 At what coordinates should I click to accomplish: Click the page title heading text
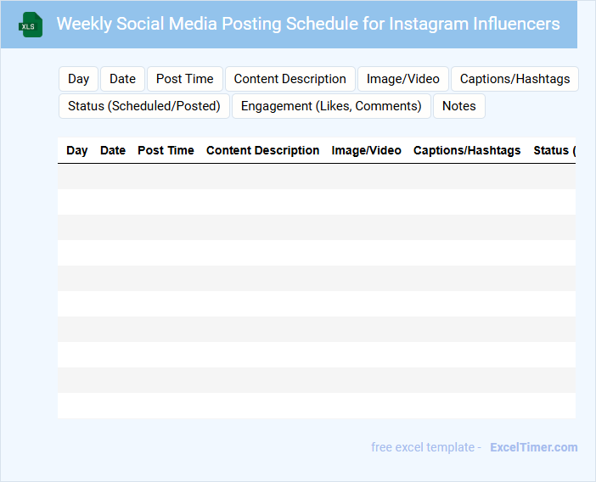(308, 24)
